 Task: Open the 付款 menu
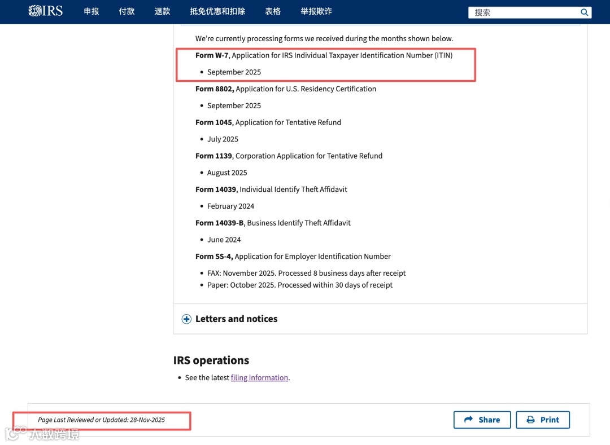click(x=127, y=11)
